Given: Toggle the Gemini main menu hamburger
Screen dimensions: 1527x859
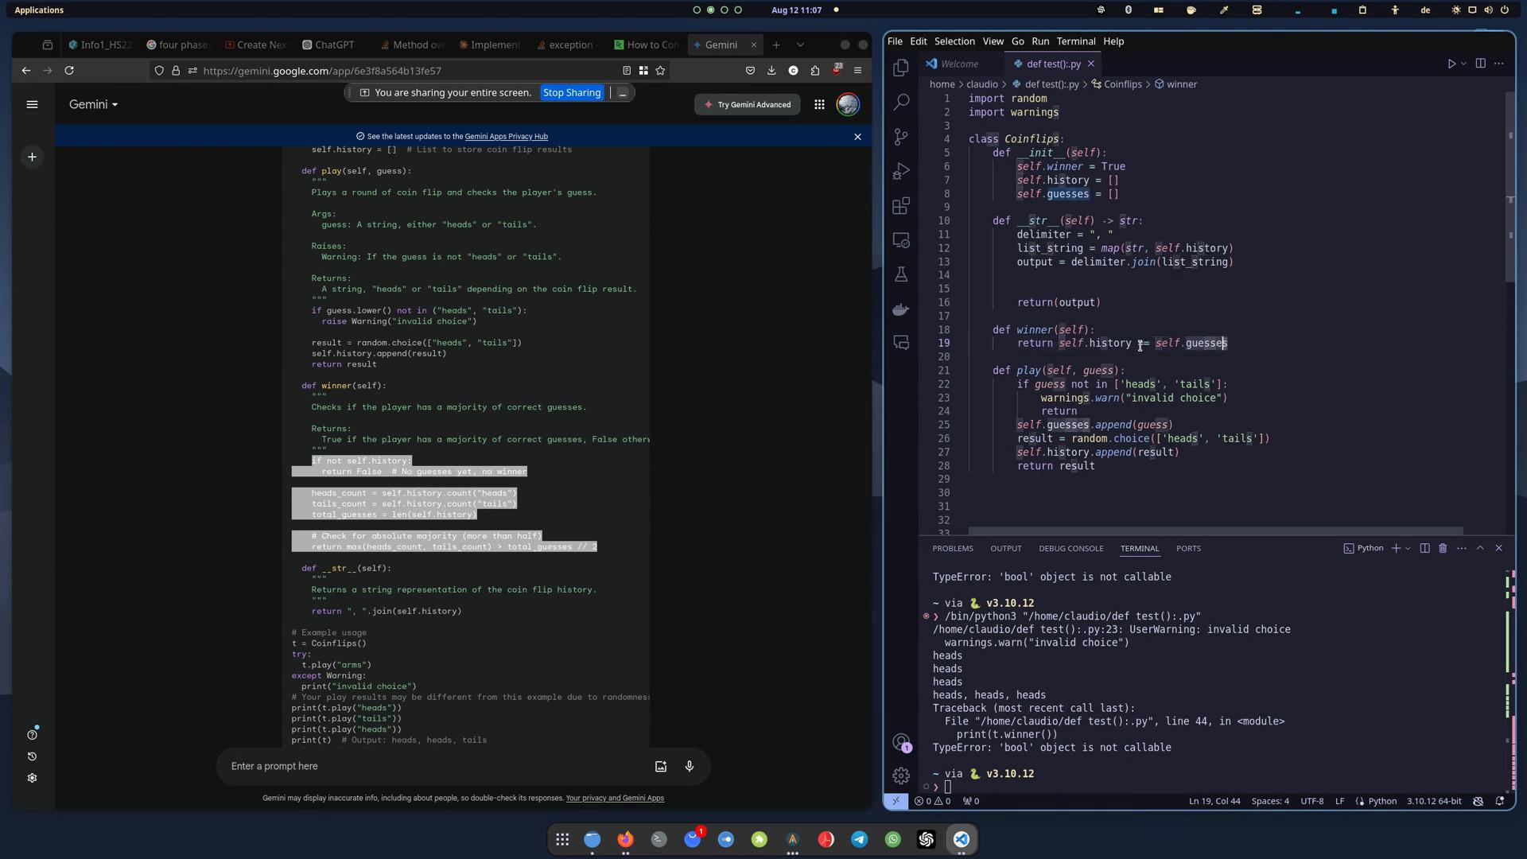Looking at the screenshot, I should [x=32, y=104].
